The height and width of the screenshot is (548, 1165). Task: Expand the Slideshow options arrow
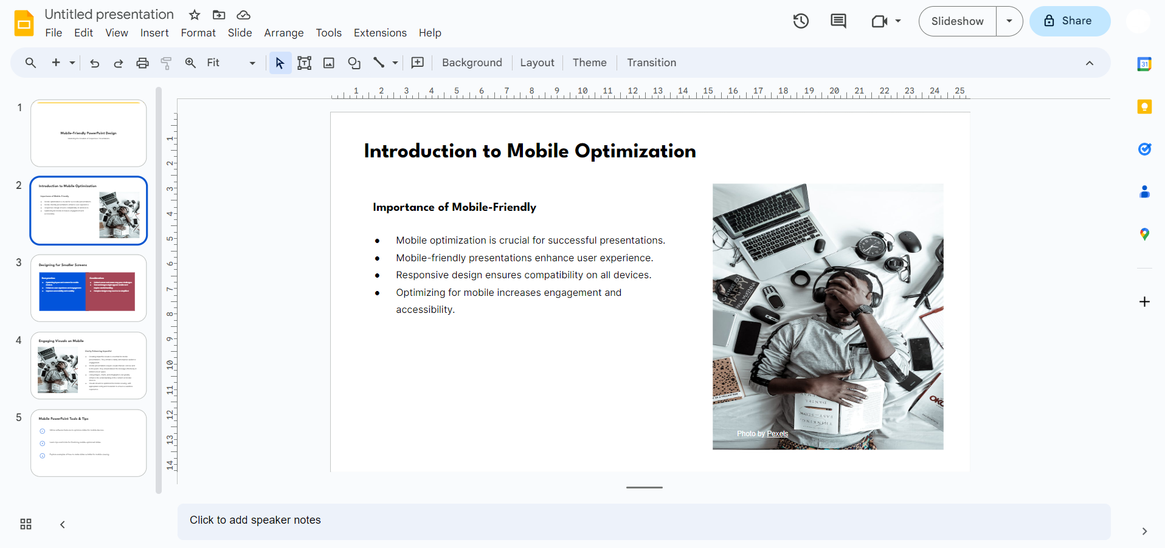(x=1009, y=21)
